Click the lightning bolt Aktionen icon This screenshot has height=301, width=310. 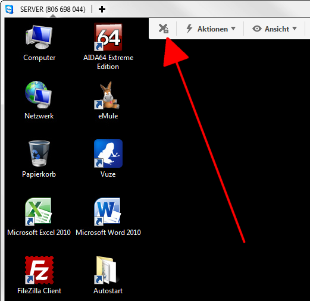[189, 29]
